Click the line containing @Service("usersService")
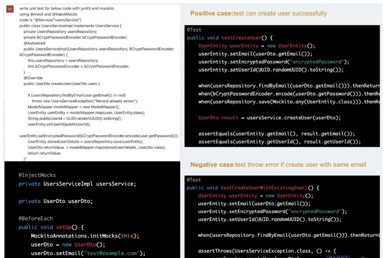Screen dimensions: 384x258 pos(50,20)
